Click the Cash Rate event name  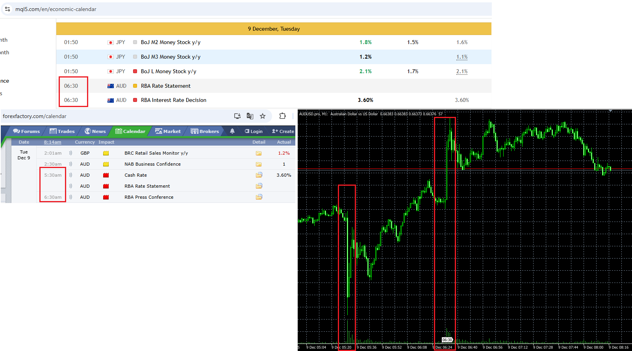point(136,175)
